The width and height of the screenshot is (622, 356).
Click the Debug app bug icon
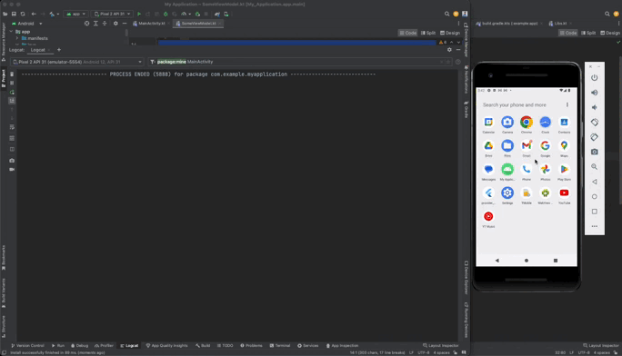tap(166, 14)
